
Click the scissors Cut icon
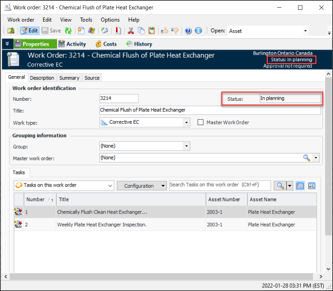click(x=131, y=31)
